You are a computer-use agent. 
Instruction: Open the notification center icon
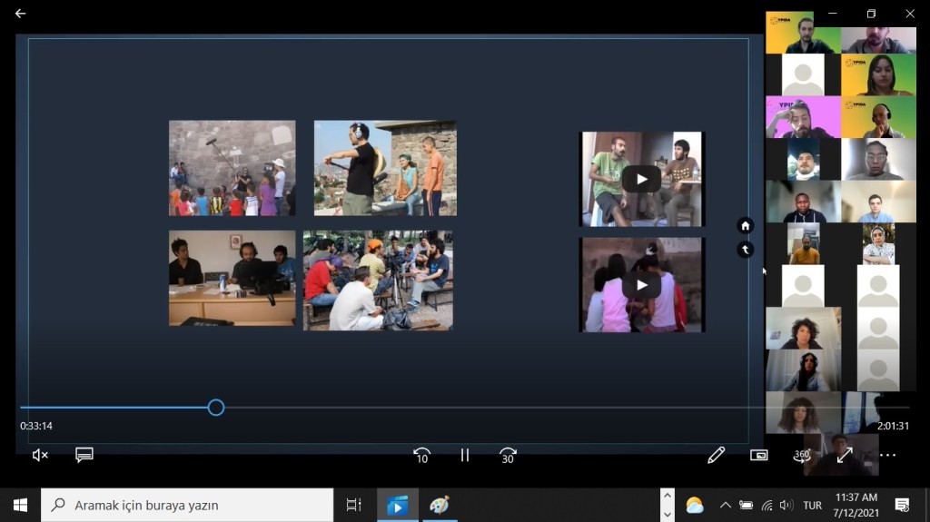pyautogui.click(x=902, y=506)
